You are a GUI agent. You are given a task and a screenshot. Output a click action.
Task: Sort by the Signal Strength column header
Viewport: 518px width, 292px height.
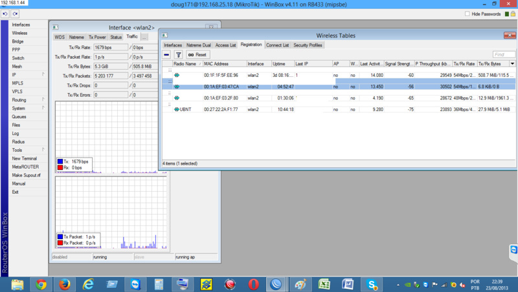pos(399,64)
